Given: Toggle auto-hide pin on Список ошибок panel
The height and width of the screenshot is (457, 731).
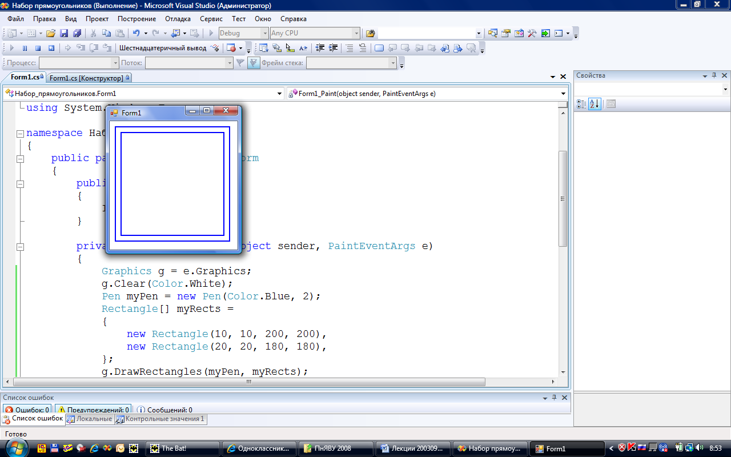Looking at the screenshot, I should click(553, 398).
